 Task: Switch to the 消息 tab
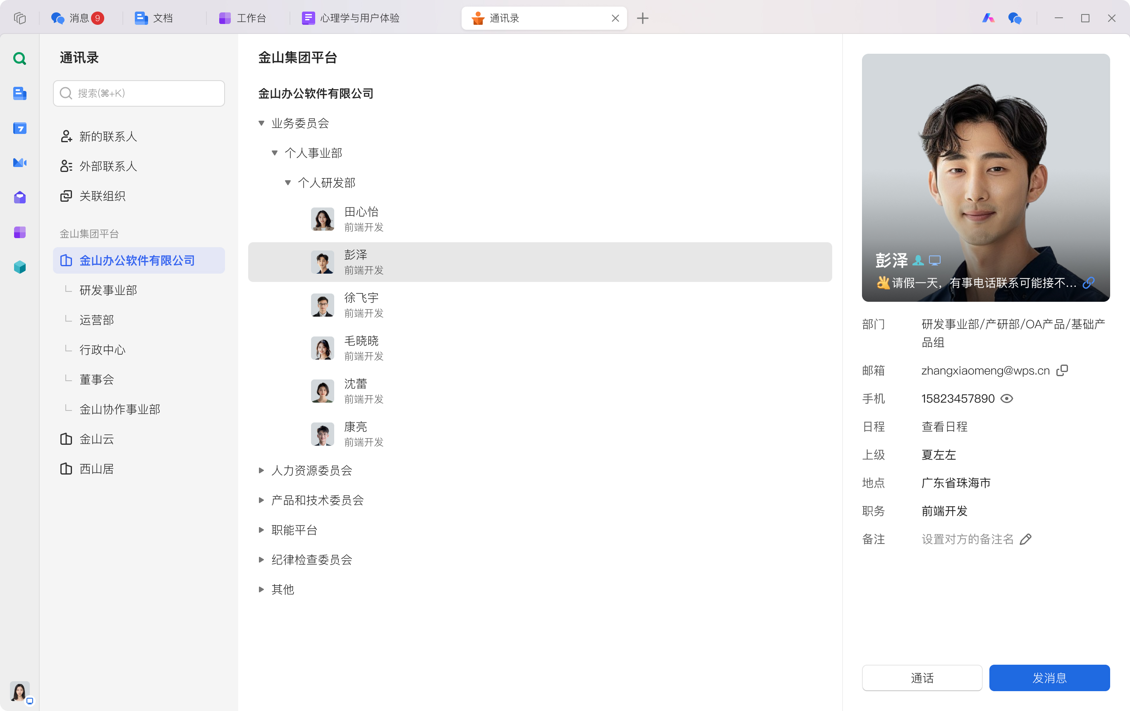[x=77, y=18]
